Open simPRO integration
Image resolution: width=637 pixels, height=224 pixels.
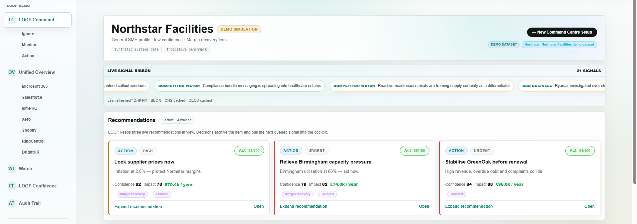(x=30, y=108)
